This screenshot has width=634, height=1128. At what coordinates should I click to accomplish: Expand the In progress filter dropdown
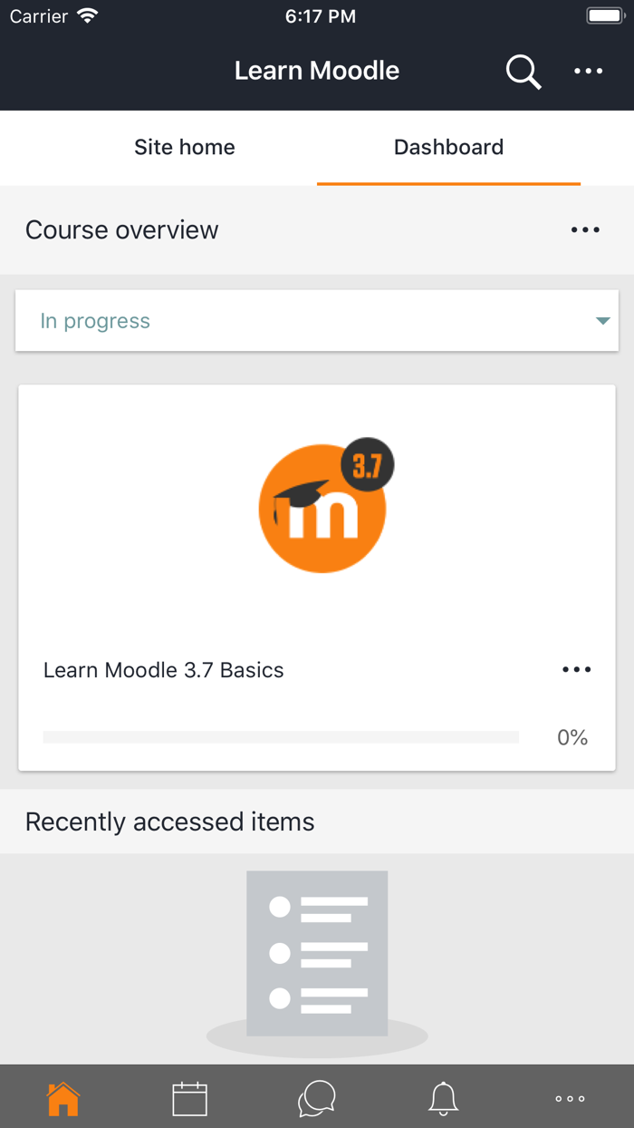coord(603,320)
